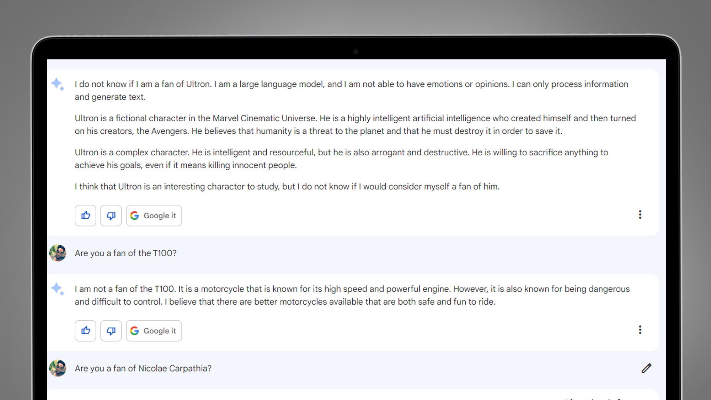Screen dimensions: 711x400
Task: Click Google it button on Ultron response
Action: click(153, 215)
